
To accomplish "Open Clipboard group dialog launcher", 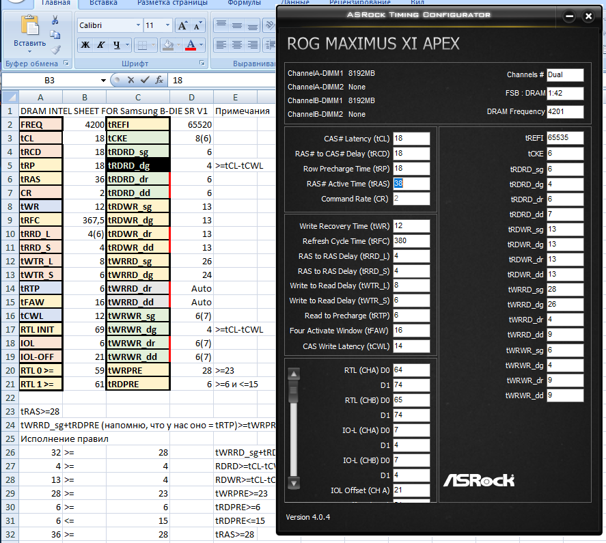I will coord(66,63).
